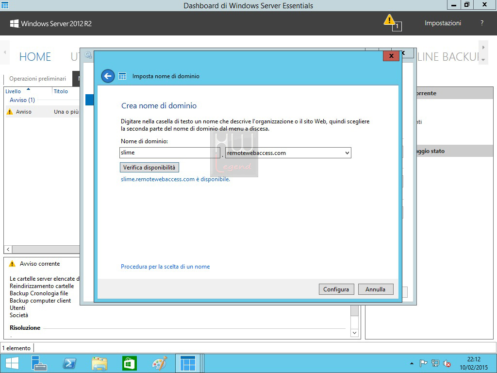The image size is (497, 373).
Task: Open Paint from taskbar
Action: point(159,363)
